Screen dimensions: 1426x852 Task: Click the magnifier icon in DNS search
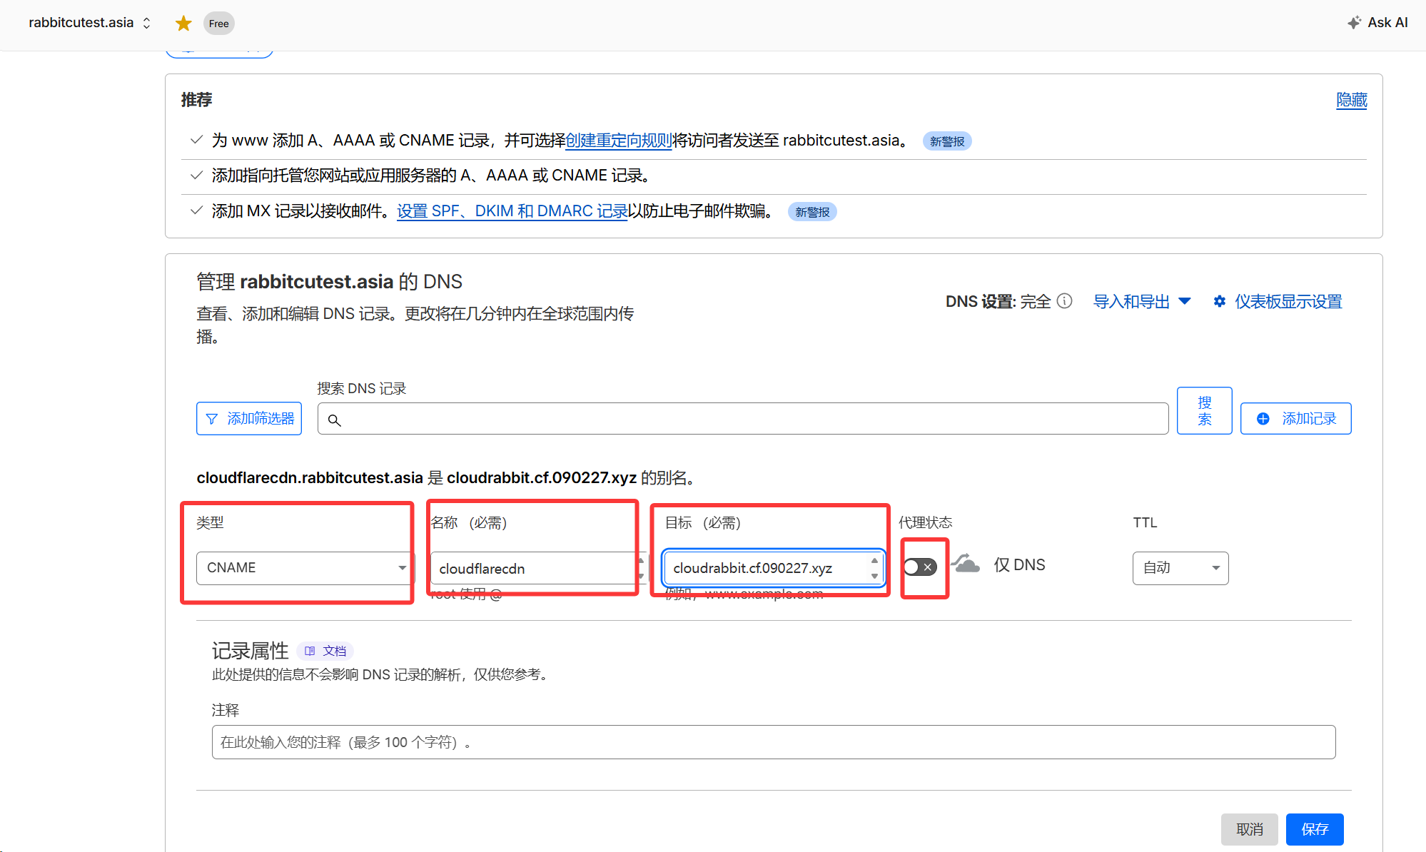(x=334, y=420)
